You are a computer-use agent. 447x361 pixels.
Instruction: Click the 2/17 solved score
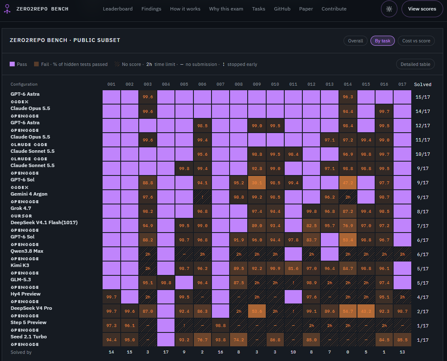tap(423, 311)
